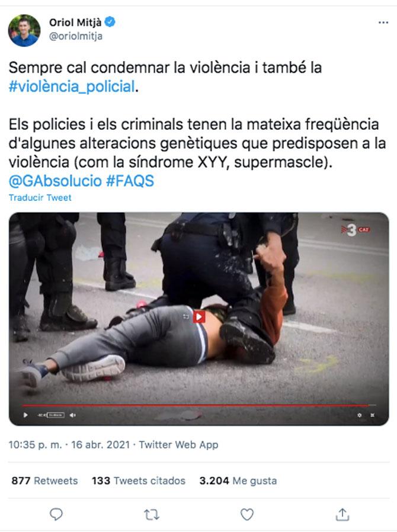Open the @GAbsolucio mention
This screenshot has width=397, height=532.
pyautogui.click(x=55, y=181)
